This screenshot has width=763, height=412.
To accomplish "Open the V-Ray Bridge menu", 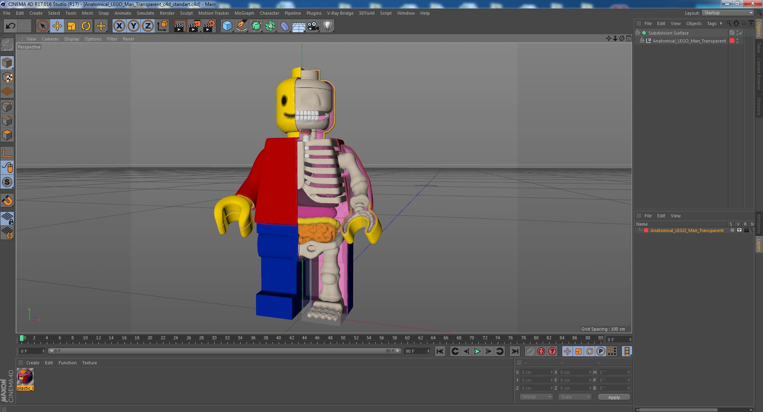I will [340, 13].
